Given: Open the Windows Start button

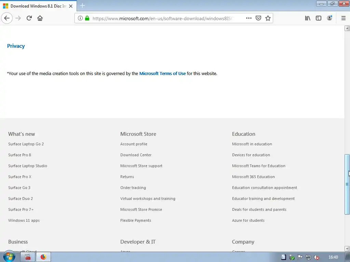Looking at the screenshot, I should [x=9, y=257].
